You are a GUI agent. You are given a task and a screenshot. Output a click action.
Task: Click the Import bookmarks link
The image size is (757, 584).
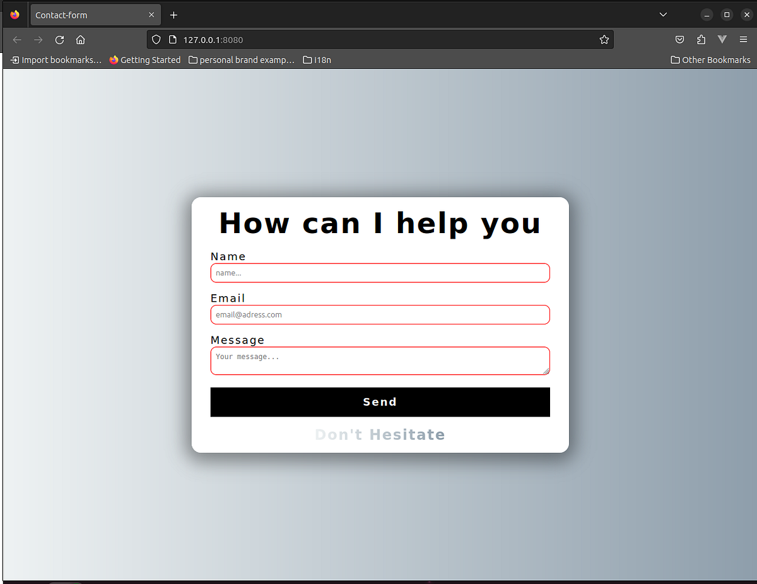56,59
